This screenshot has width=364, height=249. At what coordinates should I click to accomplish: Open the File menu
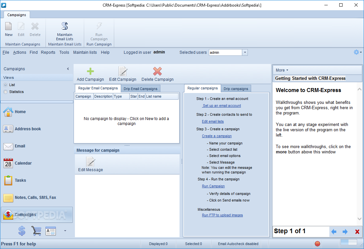(x=6, y=52)
